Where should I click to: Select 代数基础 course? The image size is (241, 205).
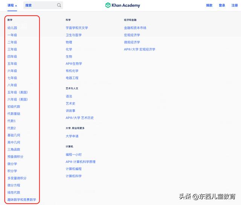pos(14,114)
